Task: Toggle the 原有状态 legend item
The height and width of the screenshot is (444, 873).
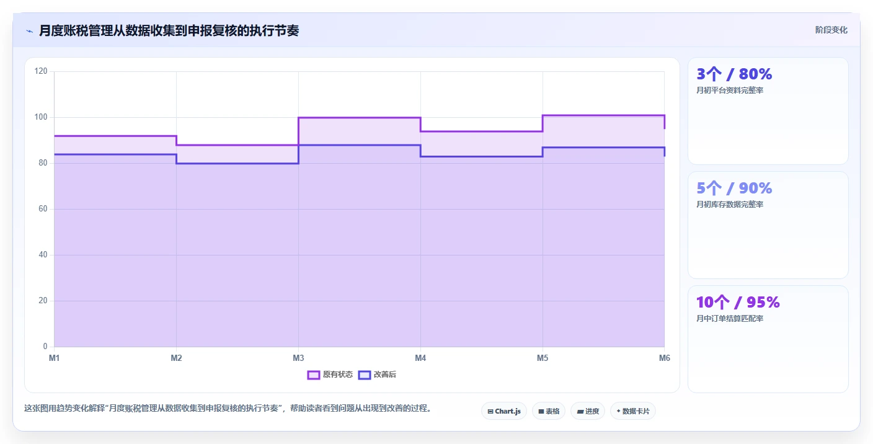Action: (x=330, y=375)
